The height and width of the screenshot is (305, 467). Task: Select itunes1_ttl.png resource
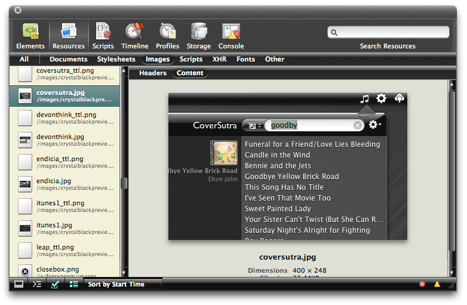(x=64, y=206)
